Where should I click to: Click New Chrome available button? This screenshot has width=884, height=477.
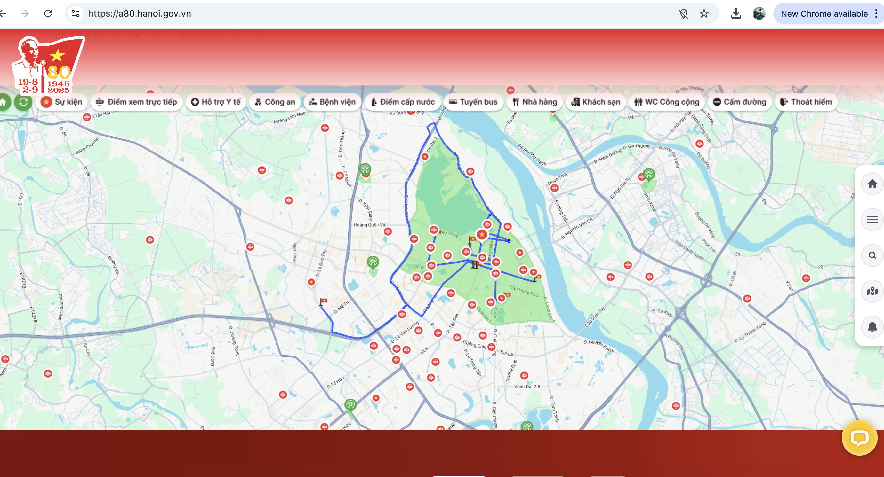[824, 14]
